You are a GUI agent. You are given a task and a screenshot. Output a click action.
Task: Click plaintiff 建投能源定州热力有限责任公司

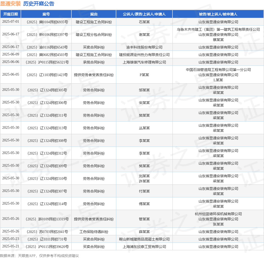144,55
